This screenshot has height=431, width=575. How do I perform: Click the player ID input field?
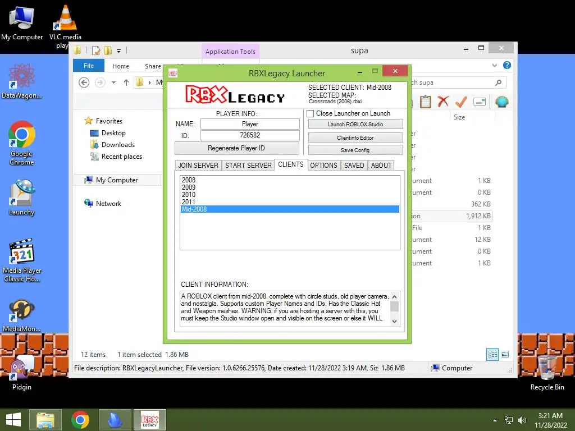tap(250, 135)
